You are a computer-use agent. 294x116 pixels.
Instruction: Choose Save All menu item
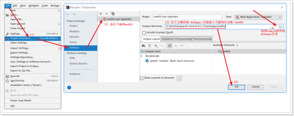pyautogui.click(x=33, y=76)
